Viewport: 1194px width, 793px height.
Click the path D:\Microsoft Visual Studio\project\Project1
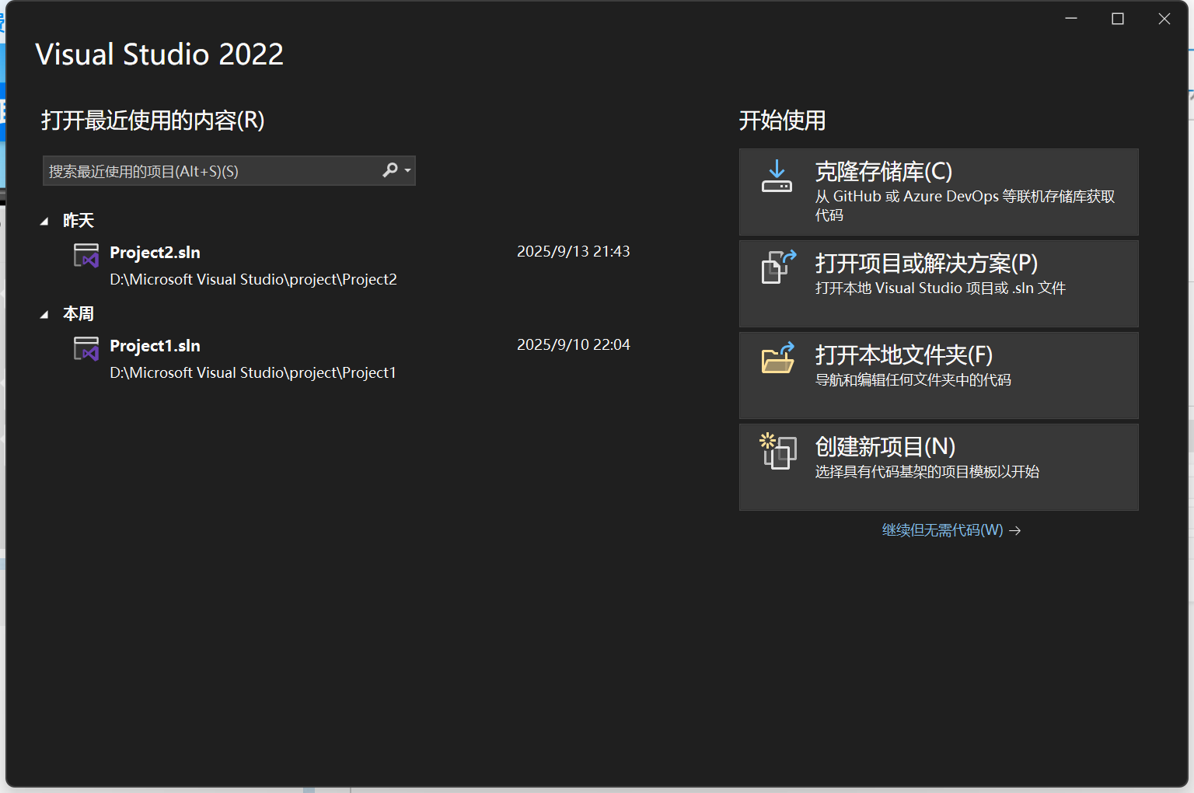[x=253, y=372]
